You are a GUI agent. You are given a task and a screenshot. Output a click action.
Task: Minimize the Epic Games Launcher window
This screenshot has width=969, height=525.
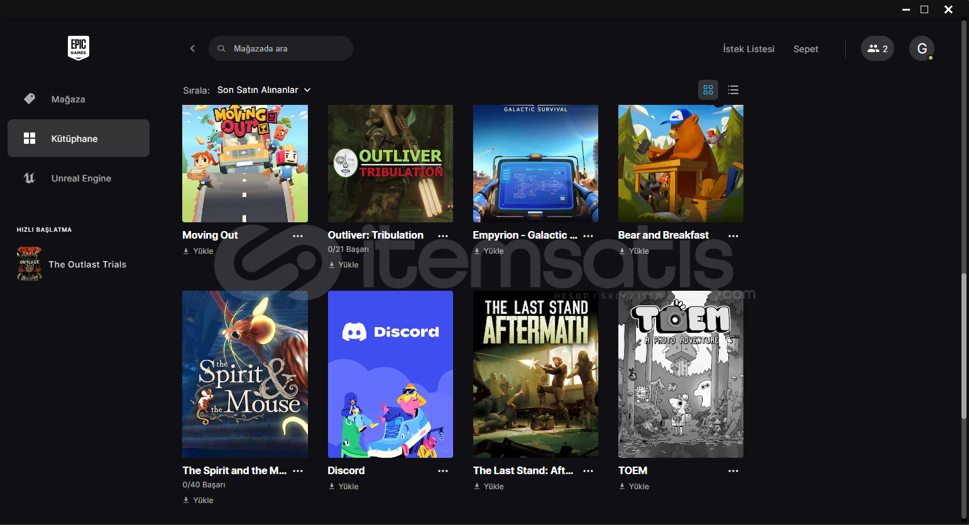pyautogui.click(x=906, y=9)
